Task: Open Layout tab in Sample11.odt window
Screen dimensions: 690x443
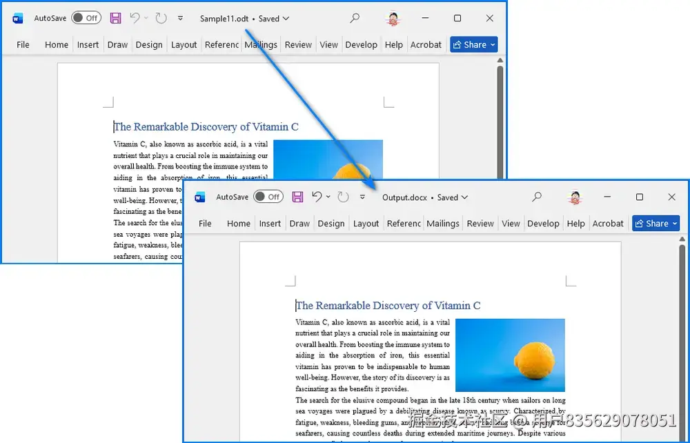Action: point(184,44)
